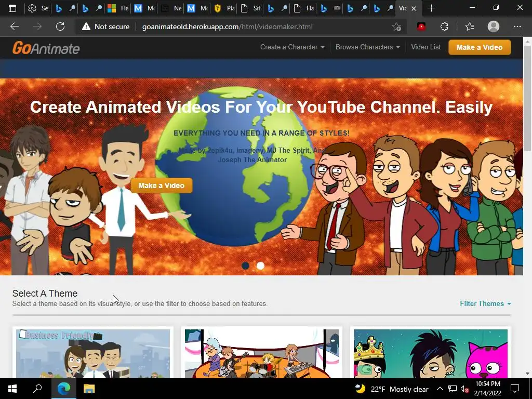The height and width of the screenshot is (399, 532).
Task: Click Make a Video in navigation bar
Action: [x=480, y=47]
